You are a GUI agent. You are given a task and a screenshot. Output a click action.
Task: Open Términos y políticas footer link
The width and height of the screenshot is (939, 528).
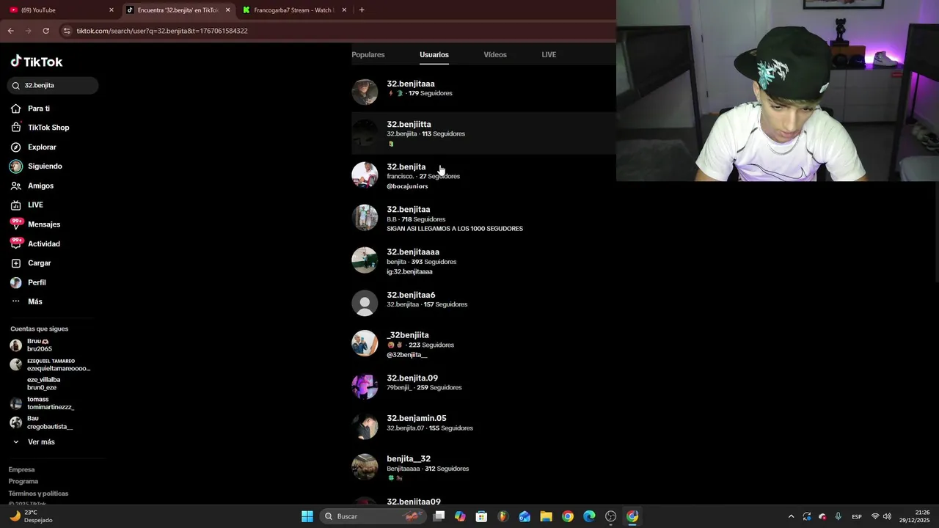(x=38, y=494)
